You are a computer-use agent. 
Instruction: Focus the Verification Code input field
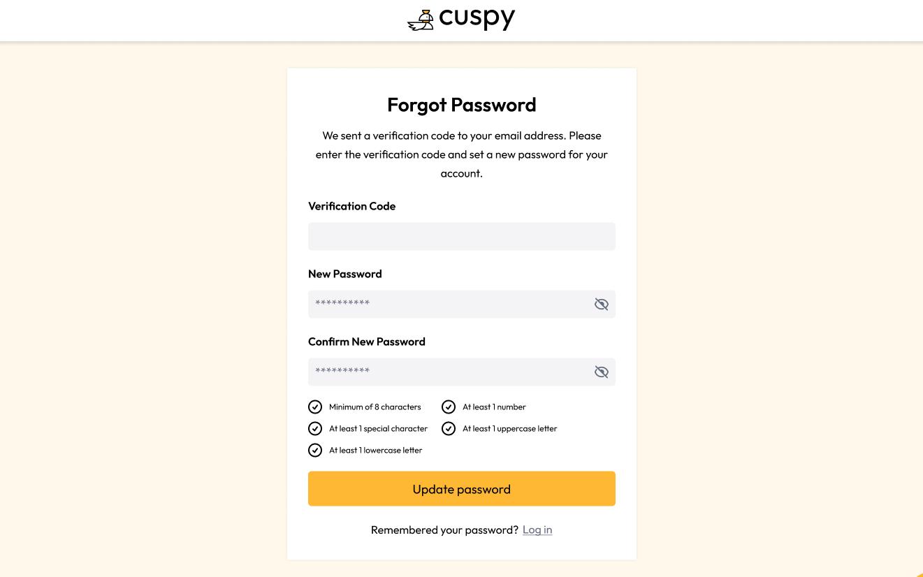coord(462,236)
